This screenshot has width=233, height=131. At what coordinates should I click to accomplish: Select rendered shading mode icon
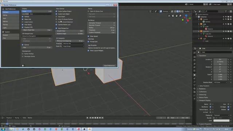182,11
